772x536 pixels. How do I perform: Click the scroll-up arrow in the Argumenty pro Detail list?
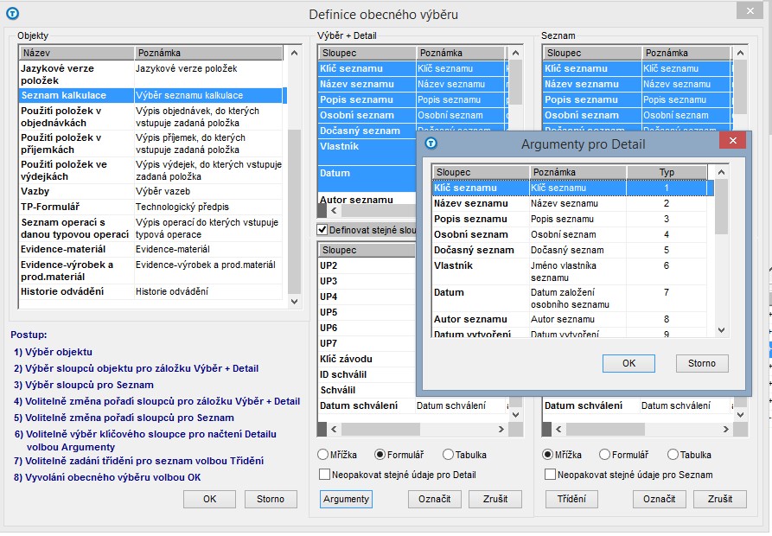click(721, 172)
